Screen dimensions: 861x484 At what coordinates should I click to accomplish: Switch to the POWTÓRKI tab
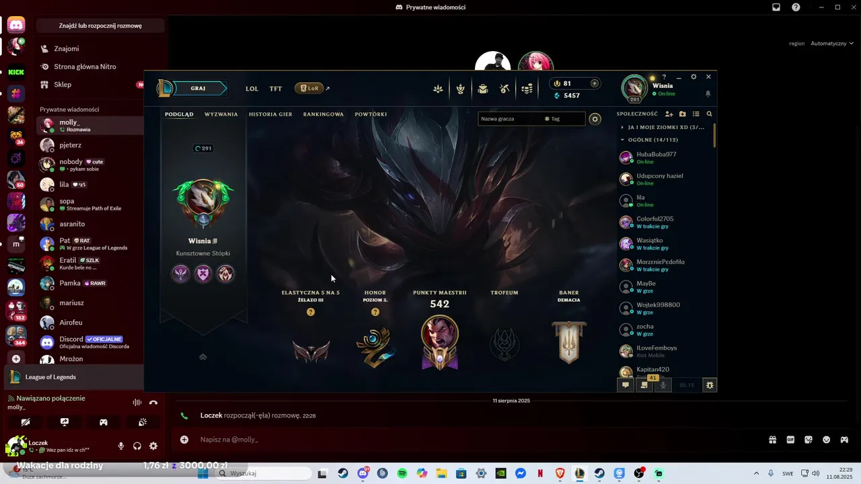(371, 114)
